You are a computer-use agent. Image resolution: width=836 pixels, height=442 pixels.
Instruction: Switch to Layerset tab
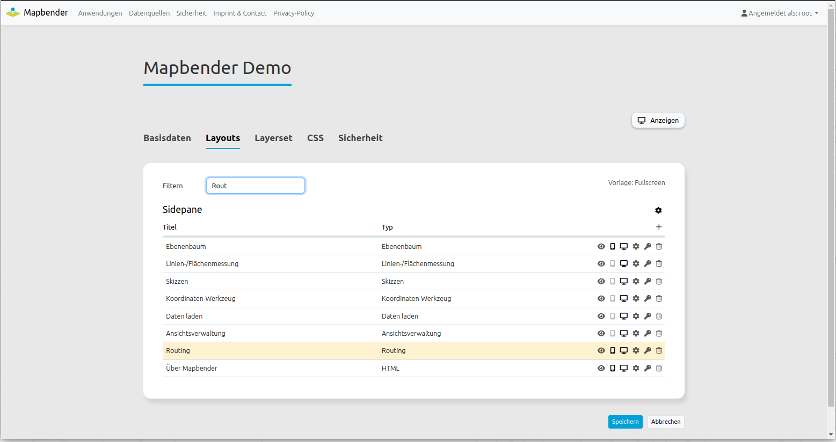click(x=273, y=138)
